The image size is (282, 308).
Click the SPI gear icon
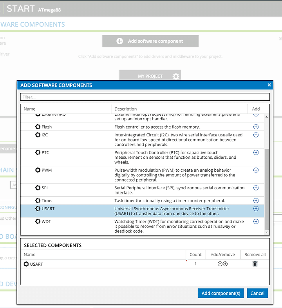pos(38,188)
